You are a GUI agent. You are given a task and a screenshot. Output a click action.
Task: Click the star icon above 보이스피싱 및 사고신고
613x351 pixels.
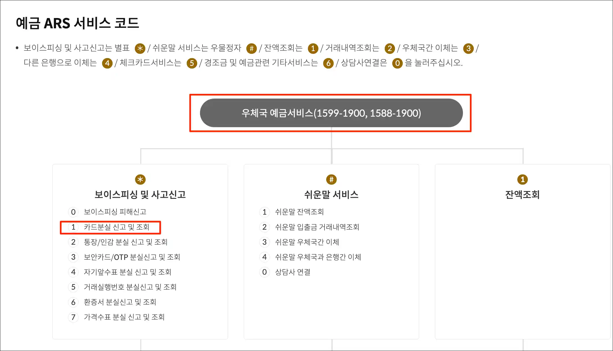[140, 179]
